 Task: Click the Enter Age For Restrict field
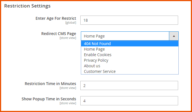(x=129, y=20)
